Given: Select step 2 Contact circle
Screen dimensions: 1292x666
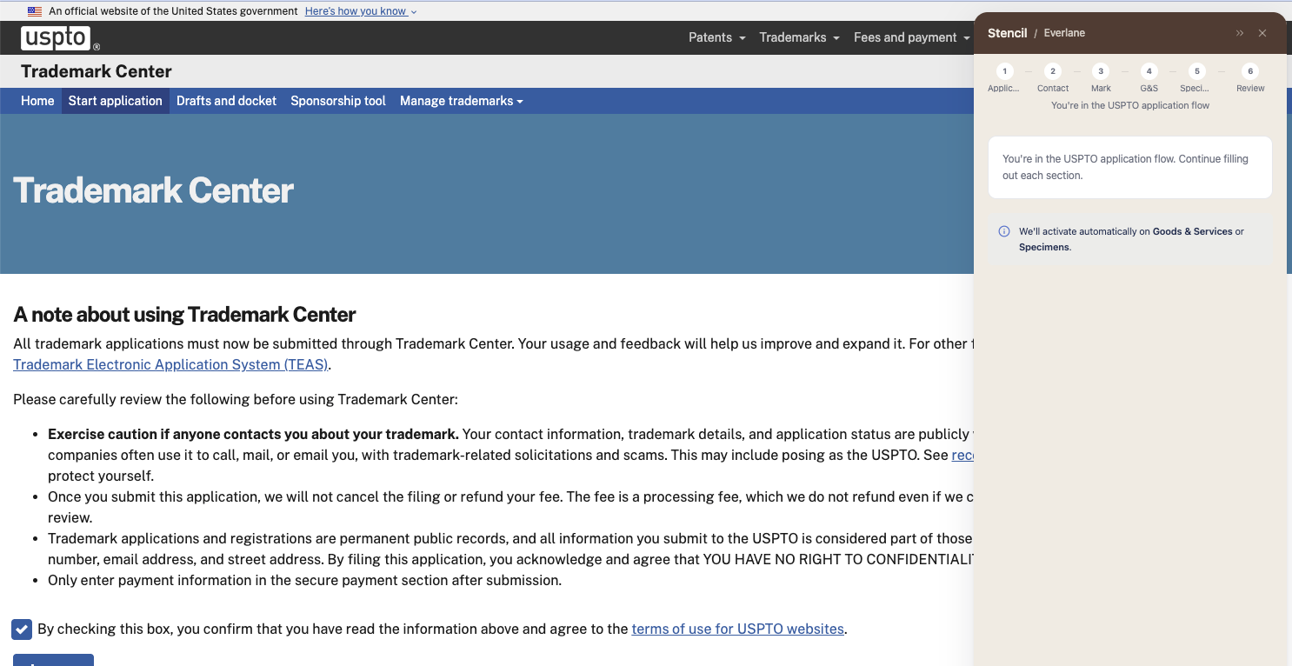Looking at the screenshot, I should coord(1053,71).
